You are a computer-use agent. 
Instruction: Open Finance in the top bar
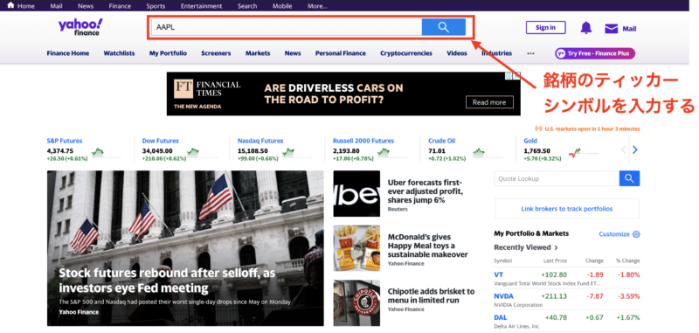point(120,6)
